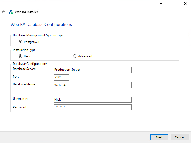Focus the Database Server text box
This screenshot has width=191, height=143.
[x=92, y=70]
